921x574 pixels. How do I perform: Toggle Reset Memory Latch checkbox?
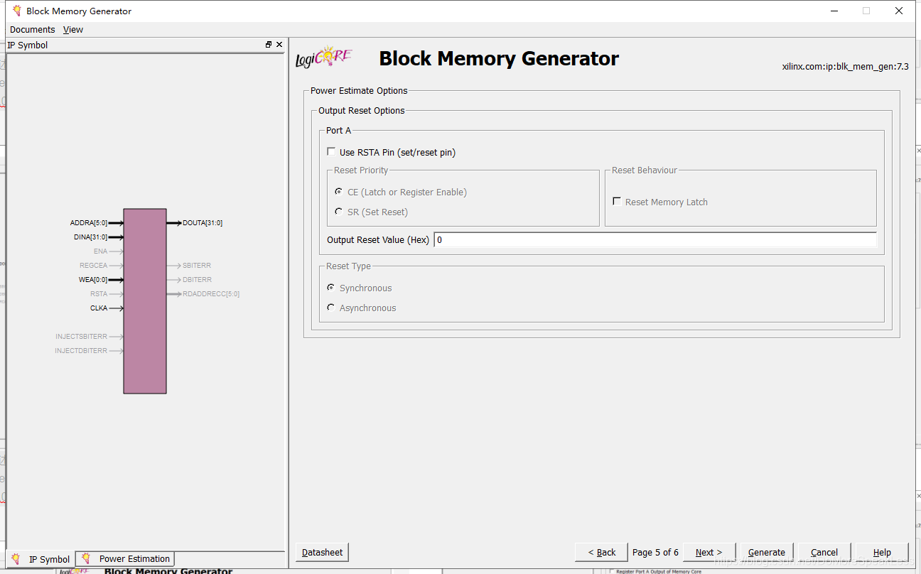click(617, 202)
